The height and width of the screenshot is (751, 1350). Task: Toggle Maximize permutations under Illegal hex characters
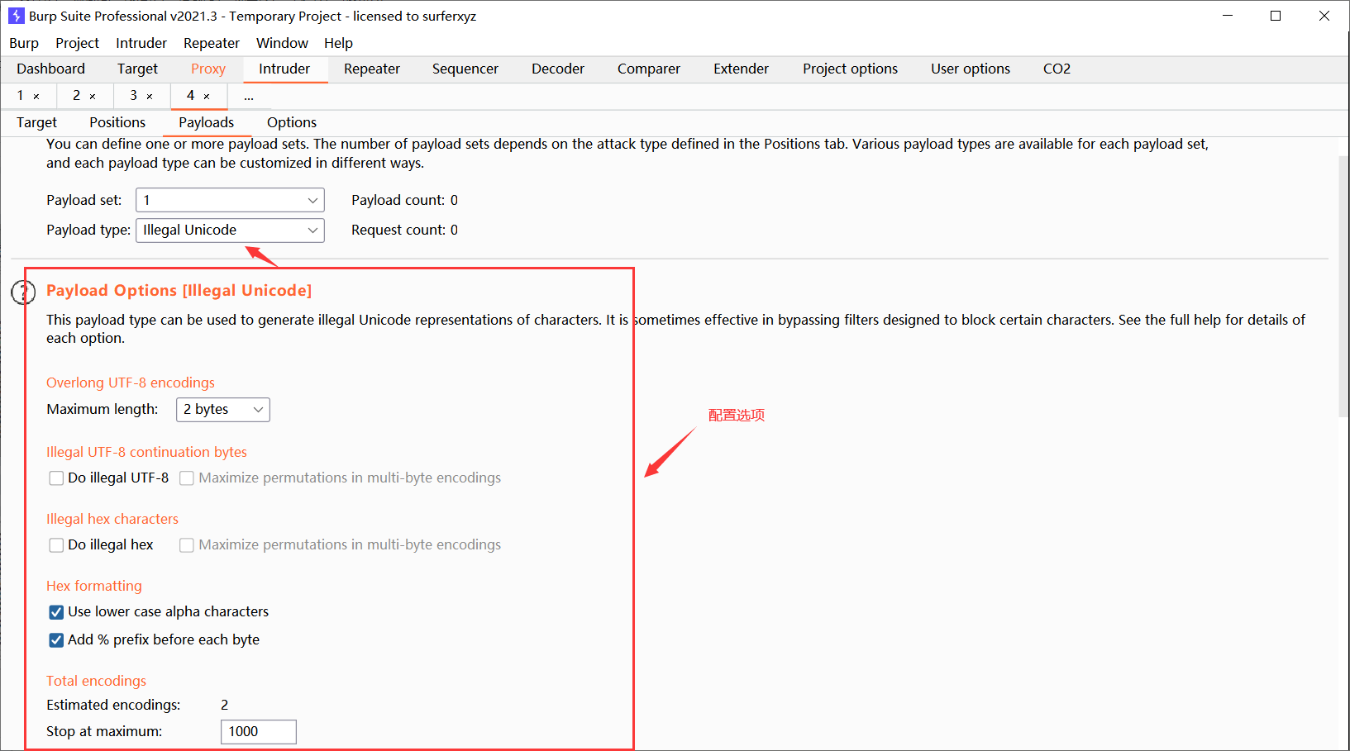pyautogui.click(x=187, y=545)
